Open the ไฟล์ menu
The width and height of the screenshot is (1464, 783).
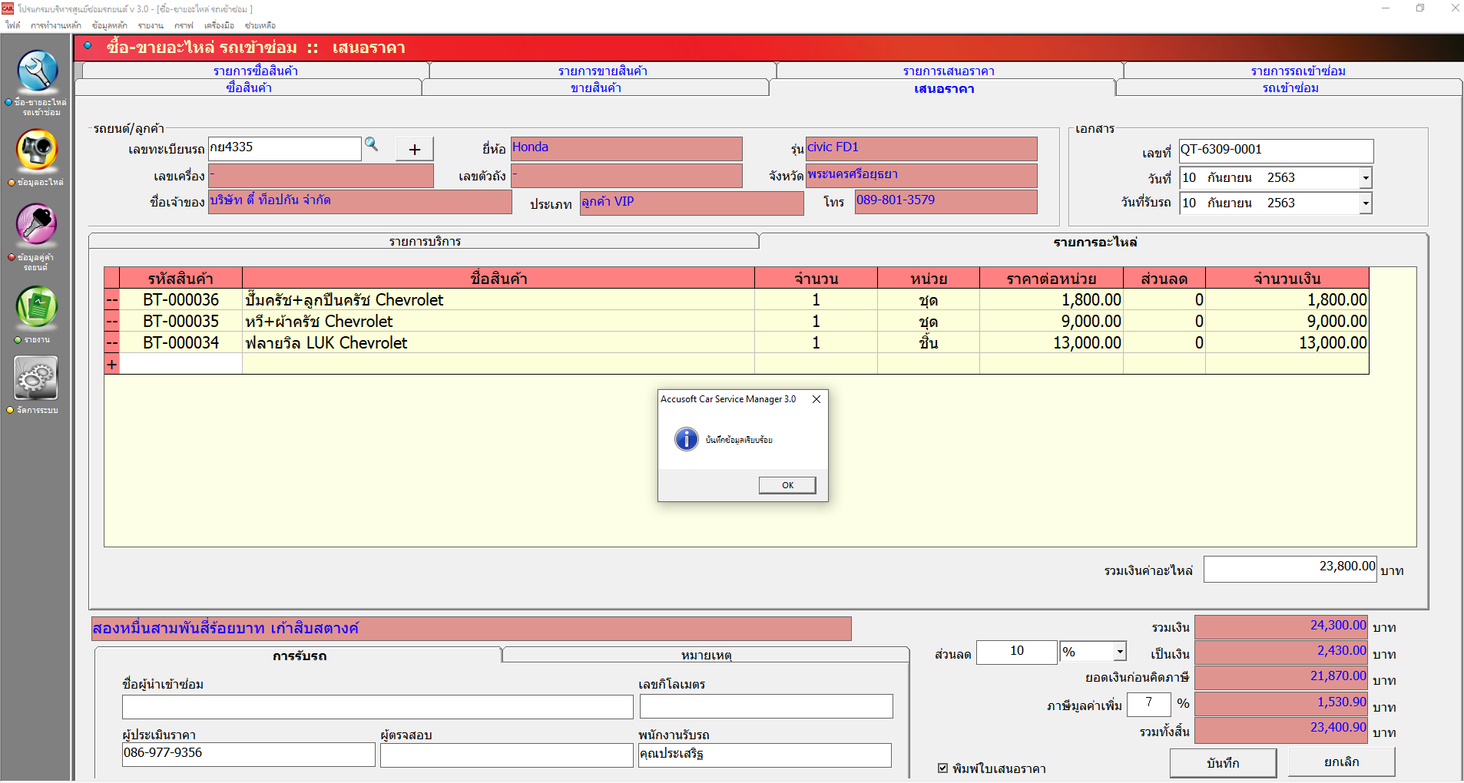click(12, 25)
